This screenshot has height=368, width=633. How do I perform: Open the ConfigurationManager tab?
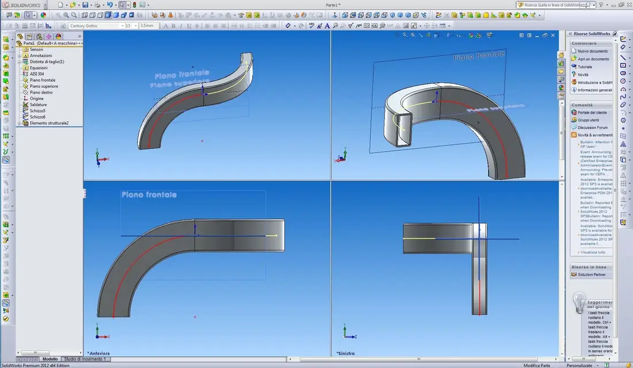pyautogui.click(x=39, y=36)
